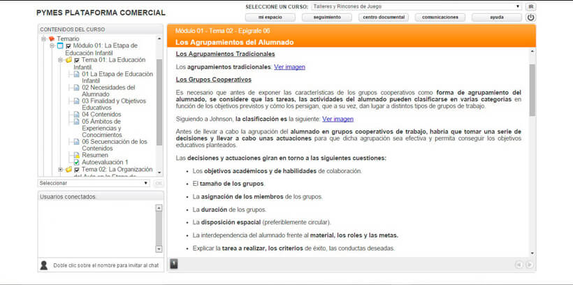This screenshot has height=285, width=573.
Task: Expand the Tema 02 tree node
Action: pyautogui.click(x=60, y=170)
